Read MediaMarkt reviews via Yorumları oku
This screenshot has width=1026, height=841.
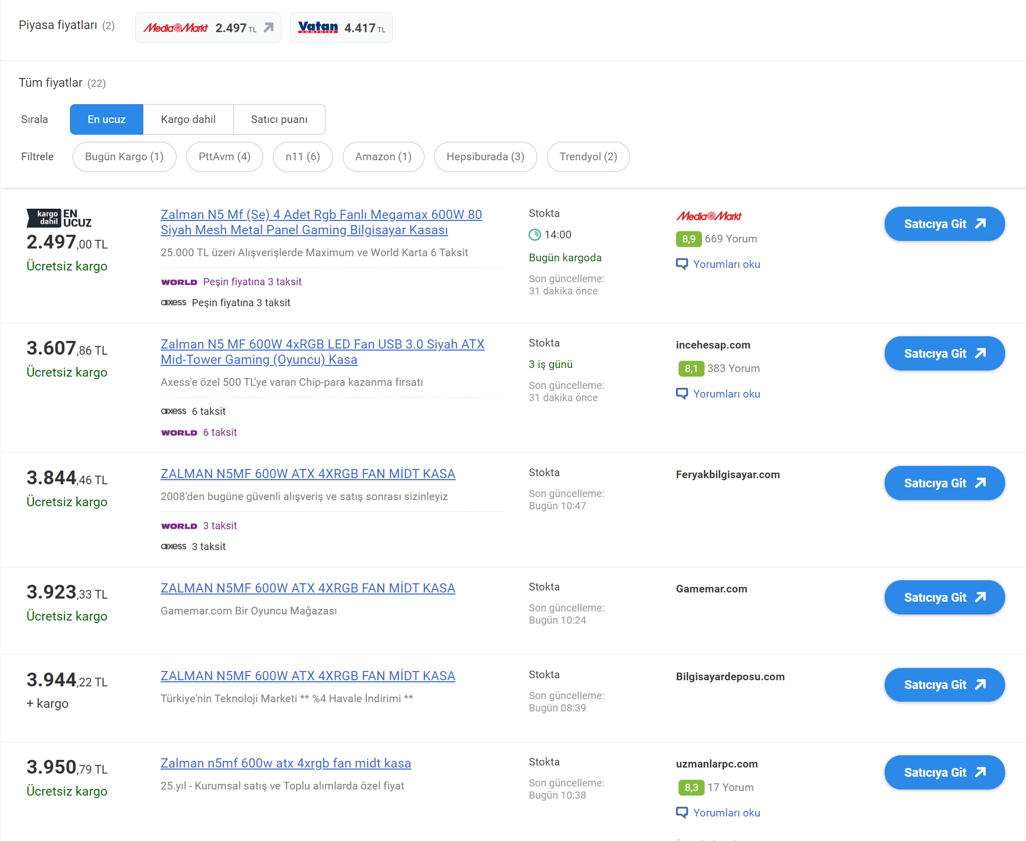click(727, 264)
